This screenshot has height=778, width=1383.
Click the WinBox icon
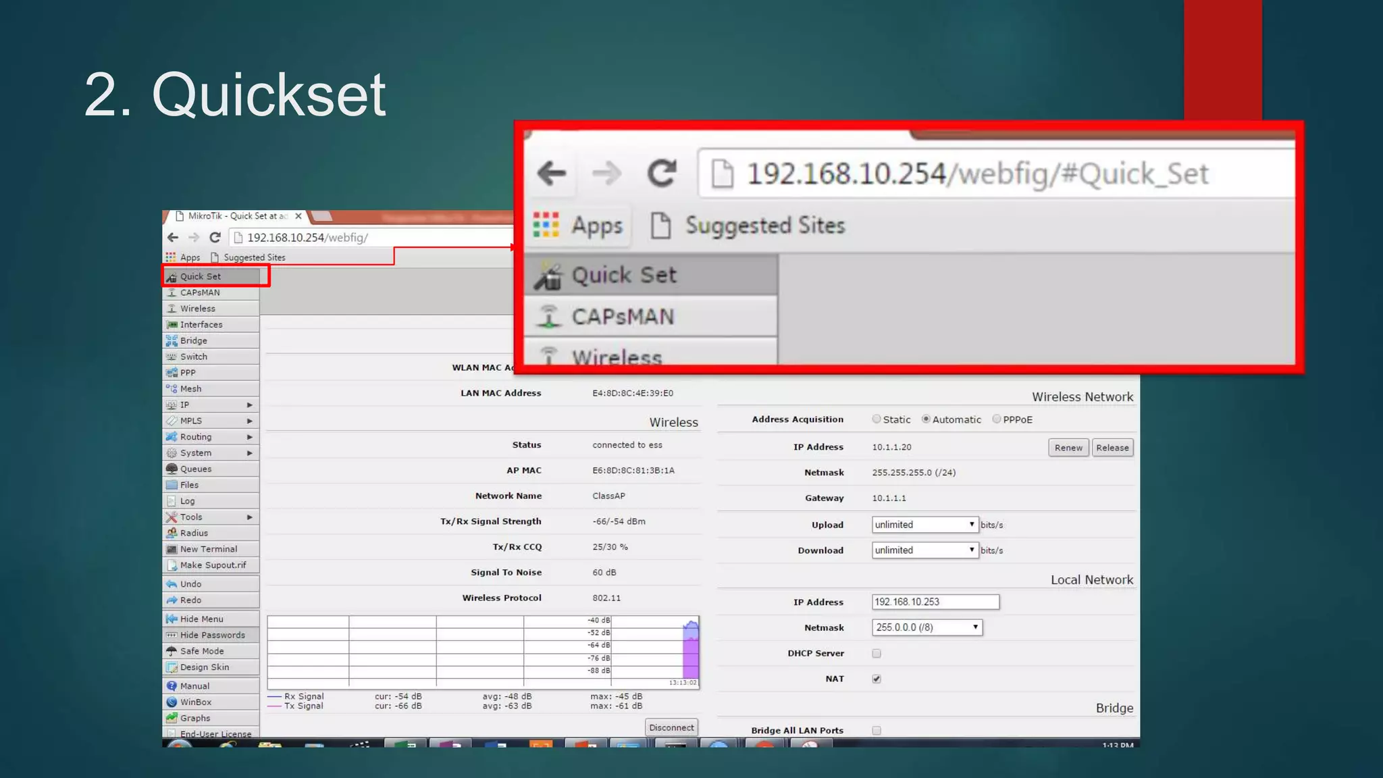[172, 702]
